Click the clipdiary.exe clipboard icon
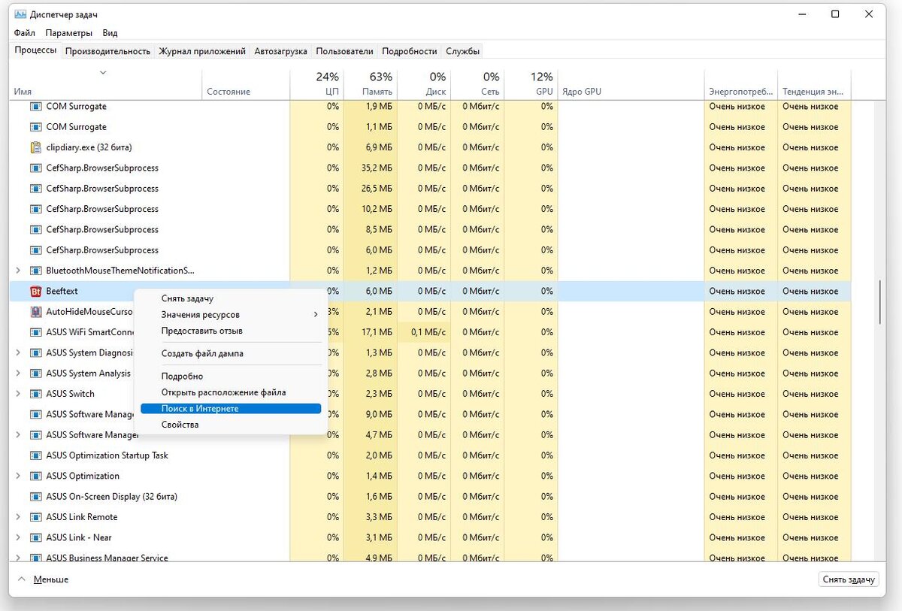Image resolution: width=902 pixels, height=611 pixels. pos(35,147)
